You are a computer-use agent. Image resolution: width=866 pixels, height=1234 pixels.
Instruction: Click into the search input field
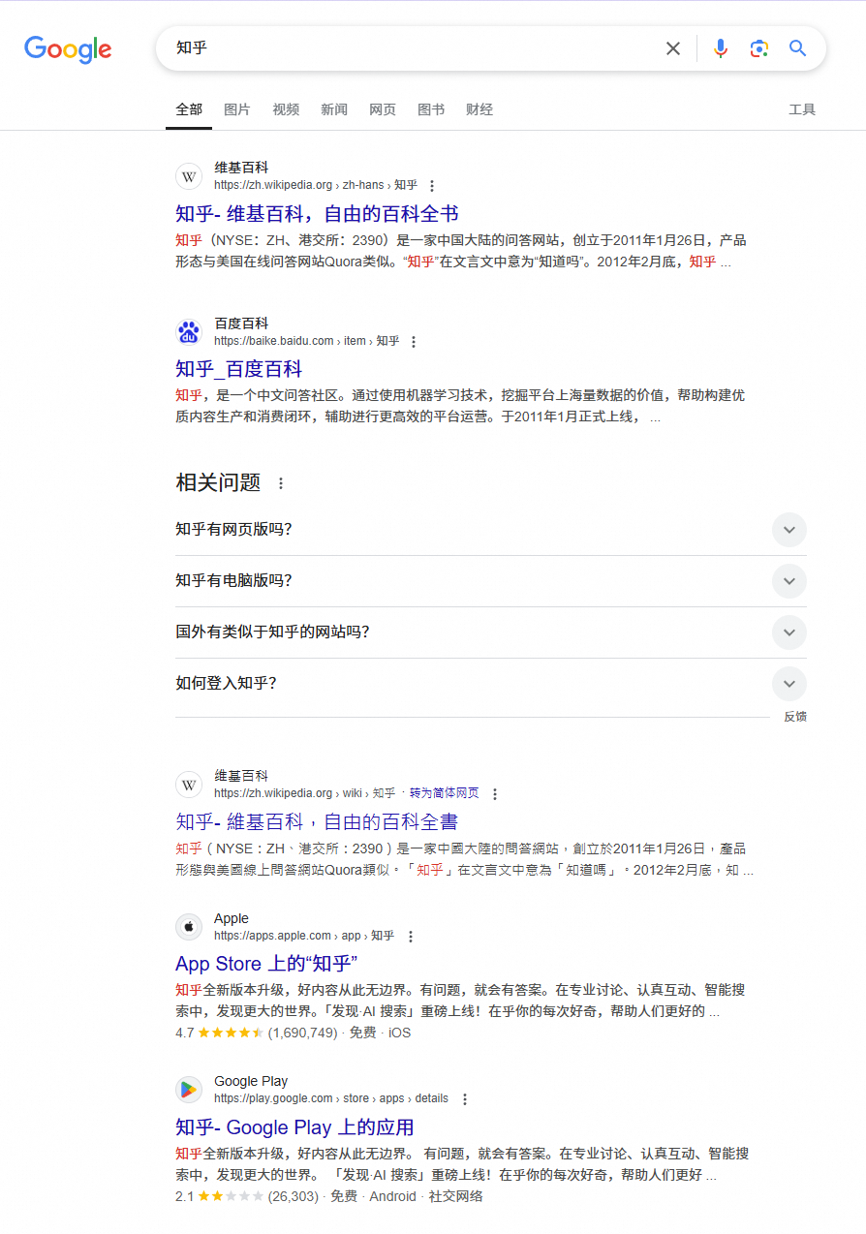pyautogui.click(x=407, y=48)
